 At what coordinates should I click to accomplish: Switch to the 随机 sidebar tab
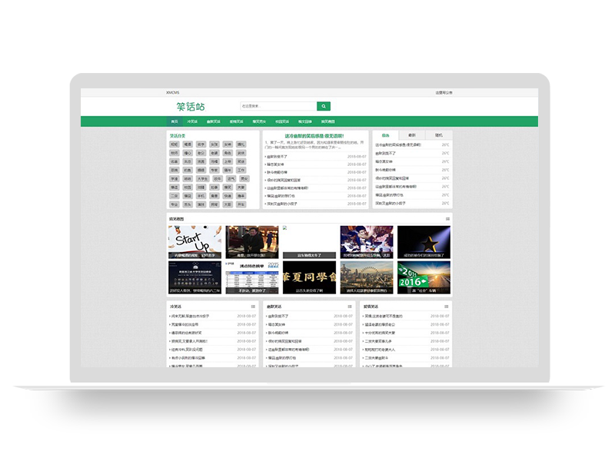[440, 134]
